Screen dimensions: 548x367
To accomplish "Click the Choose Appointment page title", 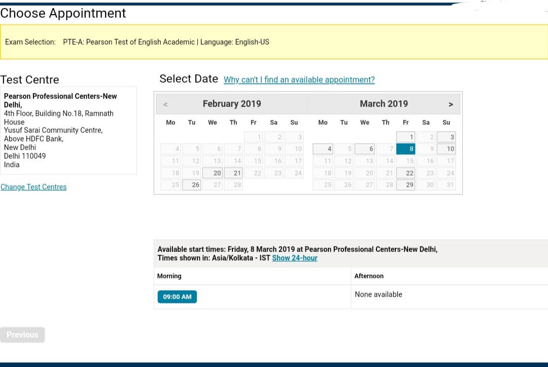I will [63, 13].
